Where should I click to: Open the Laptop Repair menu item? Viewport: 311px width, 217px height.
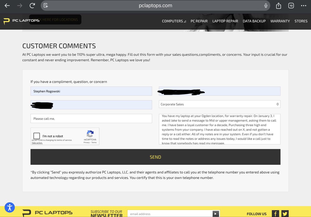[225, 21]
